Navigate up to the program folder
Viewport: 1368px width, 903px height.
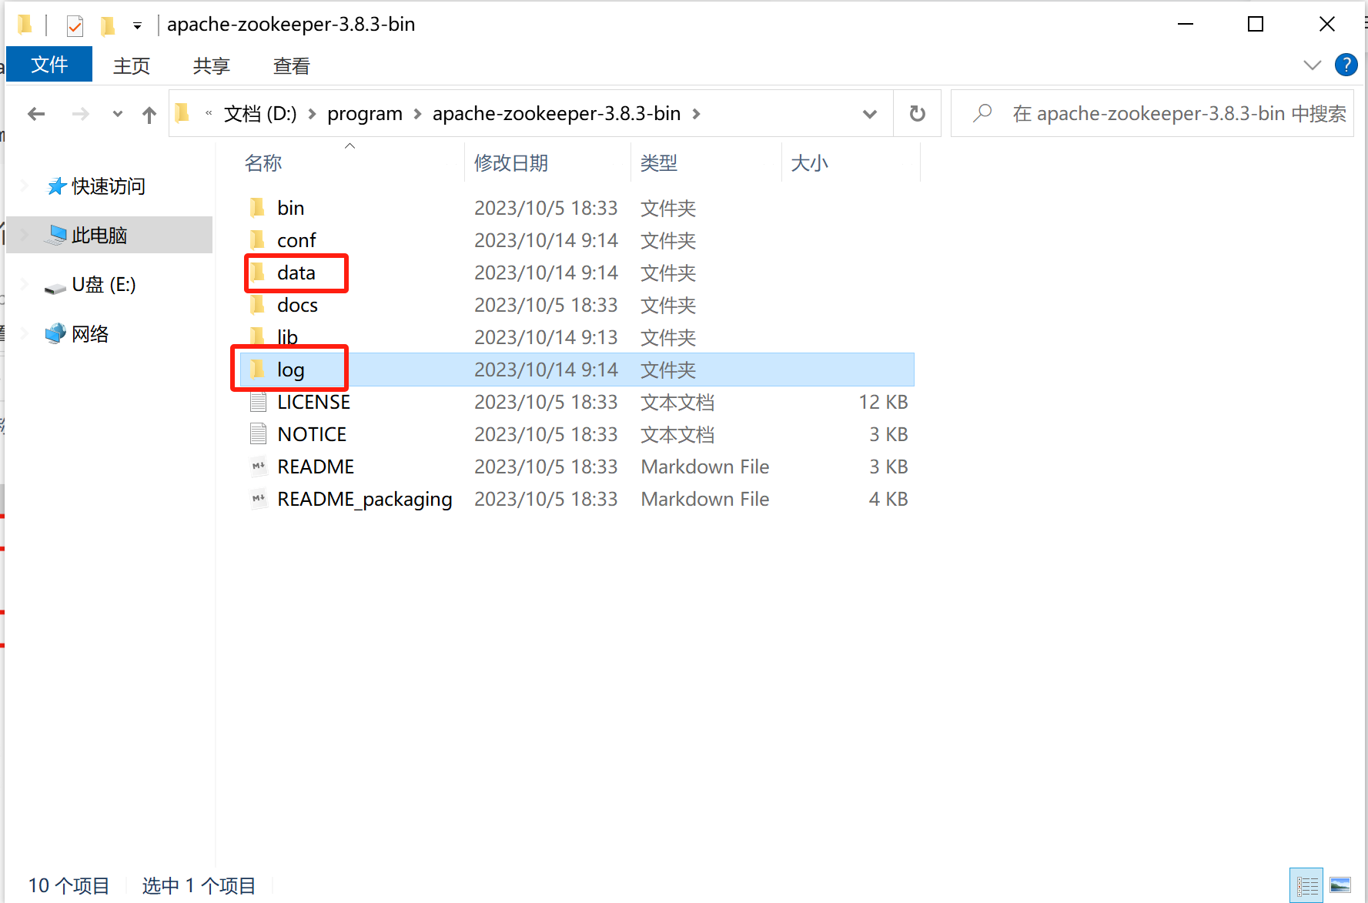click(x=149, y=113)
